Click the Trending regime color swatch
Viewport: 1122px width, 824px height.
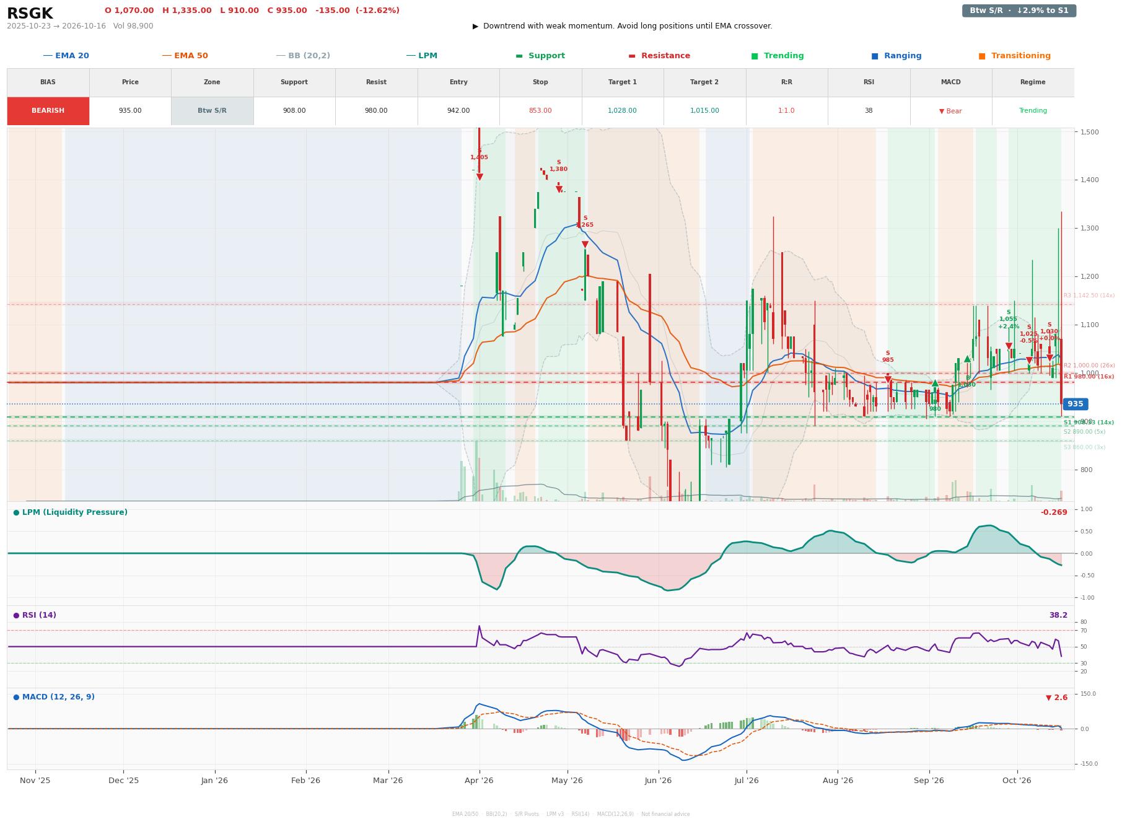[755, 56]
